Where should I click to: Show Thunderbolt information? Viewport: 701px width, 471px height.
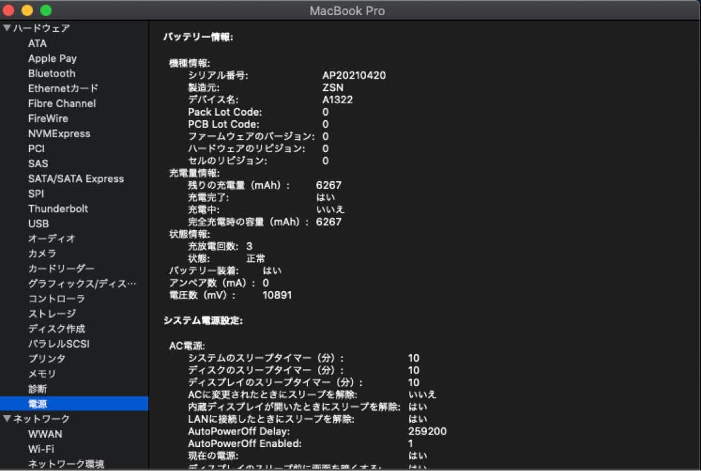pos(58,209)
